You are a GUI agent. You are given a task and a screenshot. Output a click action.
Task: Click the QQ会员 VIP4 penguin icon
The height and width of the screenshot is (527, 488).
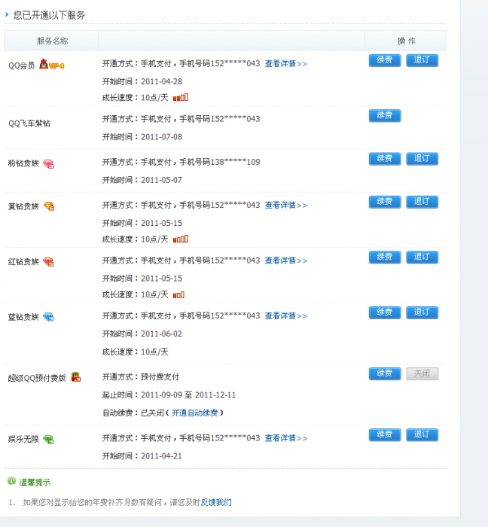[x=52, y=64]
